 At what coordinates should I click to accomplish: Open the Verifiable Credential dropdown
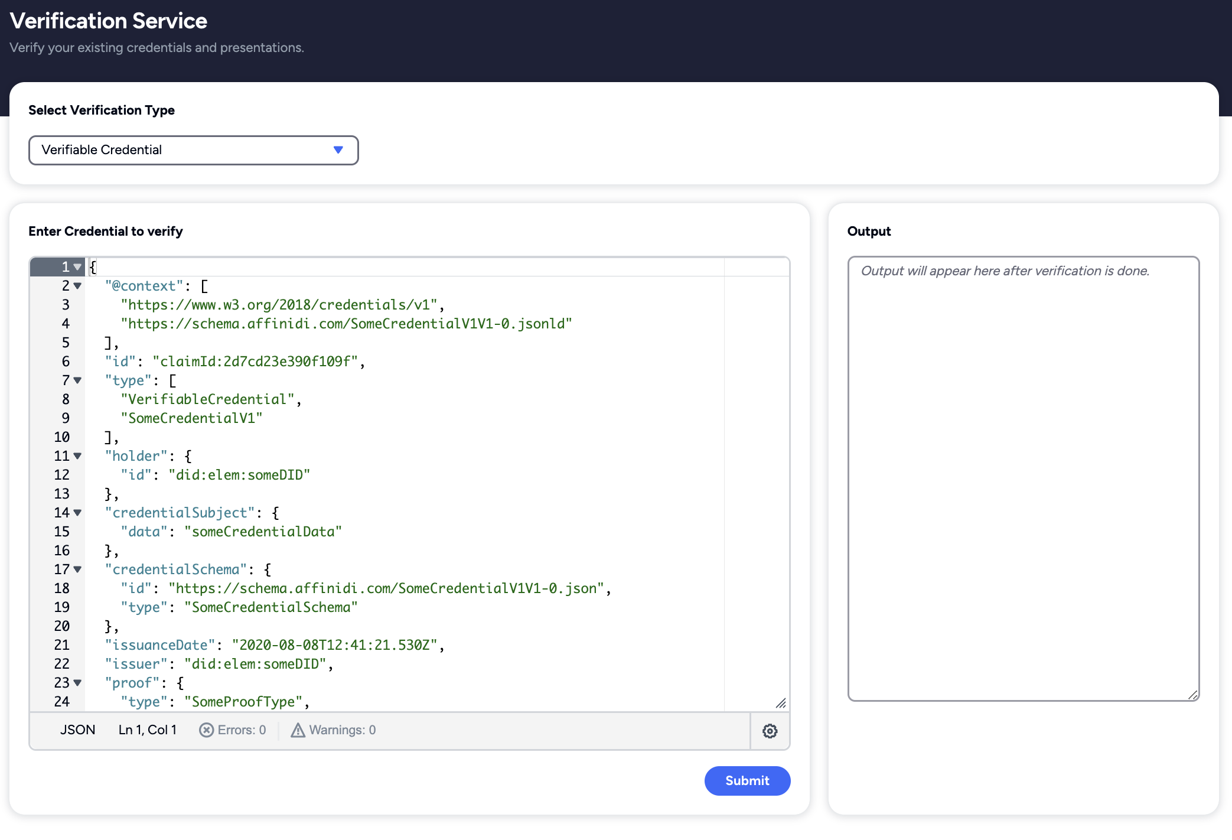tap(193, 150)
